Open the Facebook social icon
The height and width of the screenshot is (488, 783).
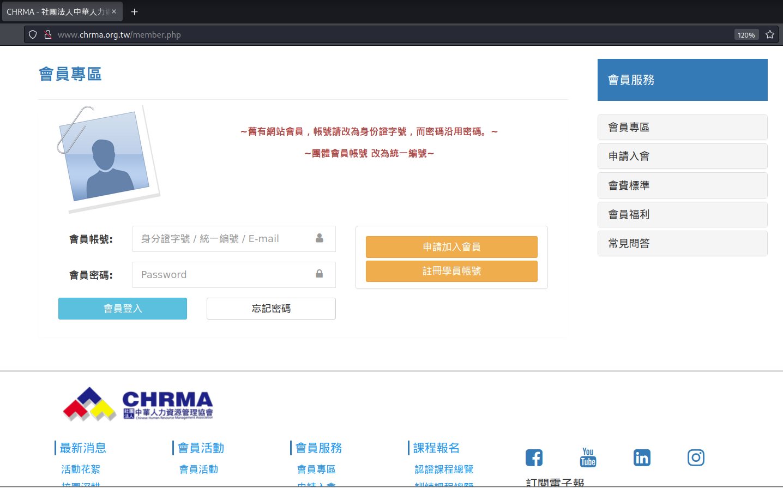(x=534, y=457)
